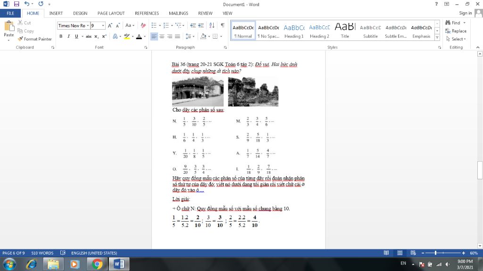Image resolution: width=483 pixels, height=271 pixels.
Task: Apply red font color
Action: point(139,36)
